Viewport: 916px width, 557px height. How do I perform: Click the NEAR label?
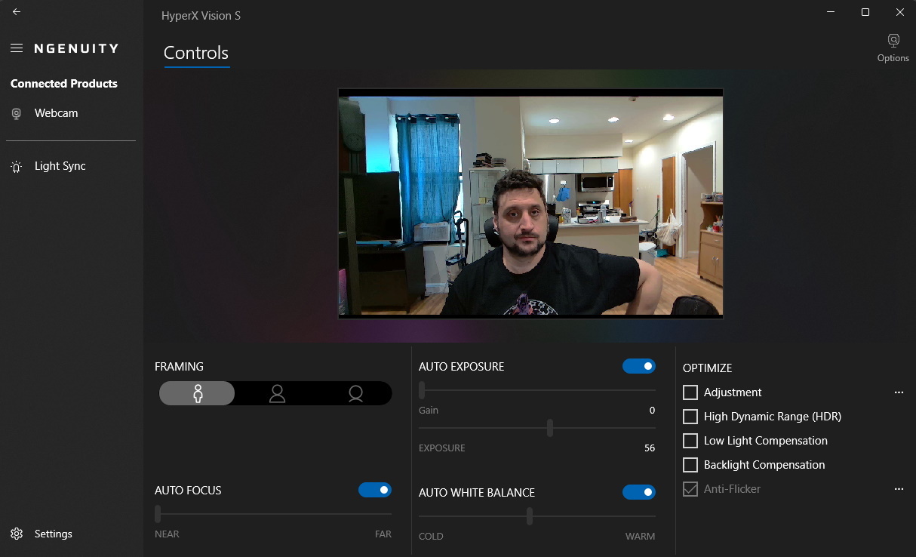click(x=167, y=534)
